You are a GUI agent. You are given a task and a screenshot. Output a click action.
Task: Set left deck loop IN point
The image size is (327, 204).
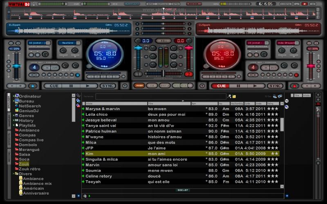pyautogui.click(x=47, y=68)
